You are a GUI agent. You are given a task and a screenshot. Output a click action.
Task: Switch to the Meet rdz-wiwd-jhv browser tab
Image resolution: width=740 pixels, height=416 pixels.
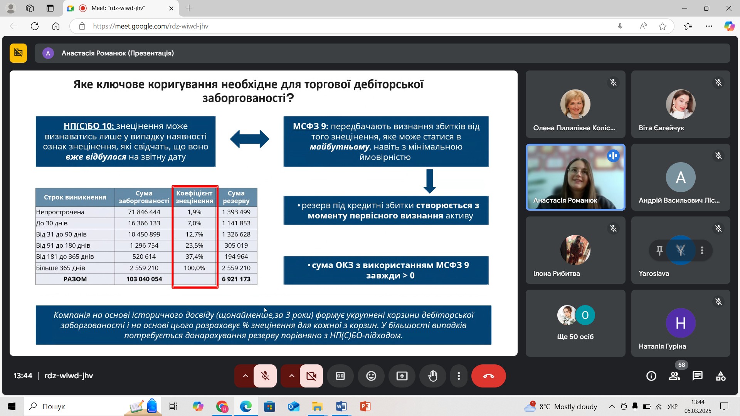pyautogui.click(x=119, y=8)
